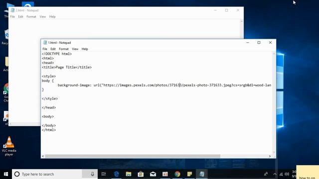Image resolution: width=319 pixels, height=179 pixels.
Task: Open Help menu in 2.html Notepad window
Action: coord(52,16)
